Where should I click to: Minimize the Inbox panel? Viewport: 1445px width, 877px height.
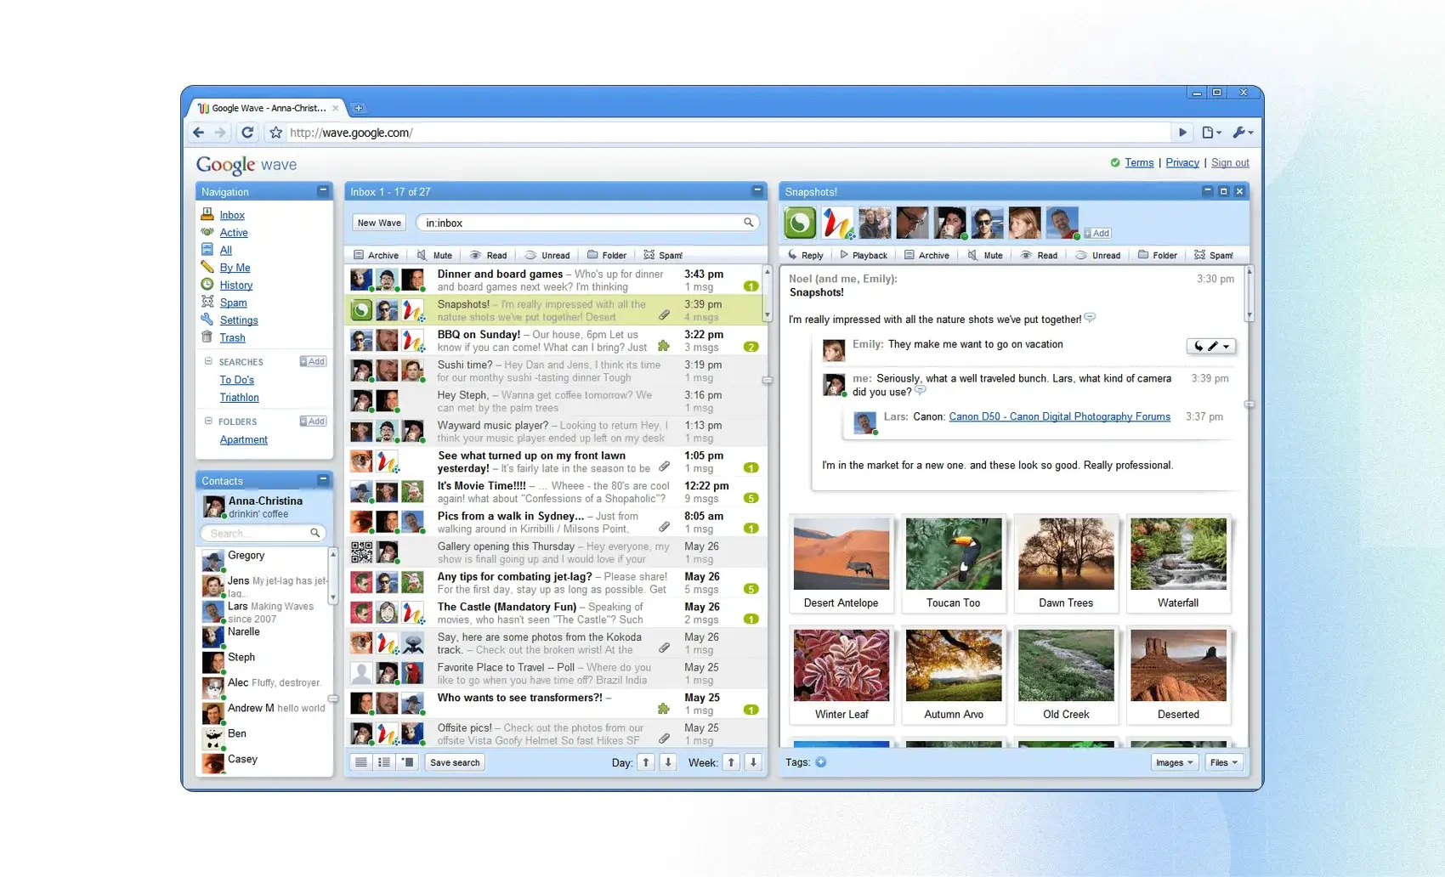[x=757, y=191]
